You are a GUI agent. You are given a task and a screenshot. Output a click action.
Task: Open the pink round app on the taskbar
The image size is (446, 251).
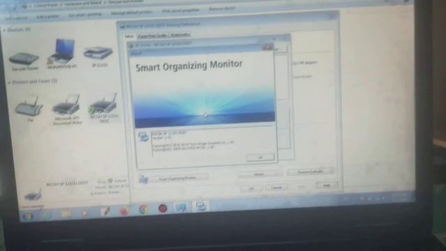(x=124, y=211)
